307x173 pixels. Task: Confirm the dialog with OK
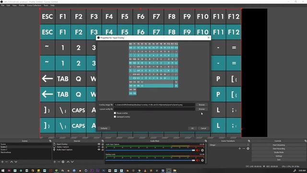click(x=192, y=128)
